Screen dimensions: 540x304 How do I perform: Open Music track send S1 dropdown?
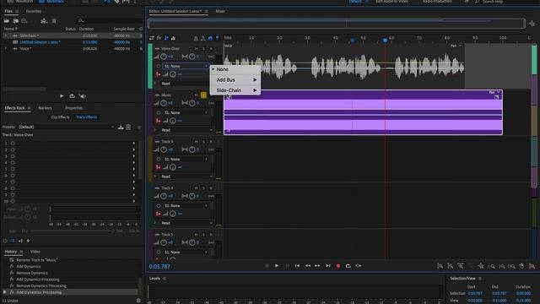pos(186,112)
